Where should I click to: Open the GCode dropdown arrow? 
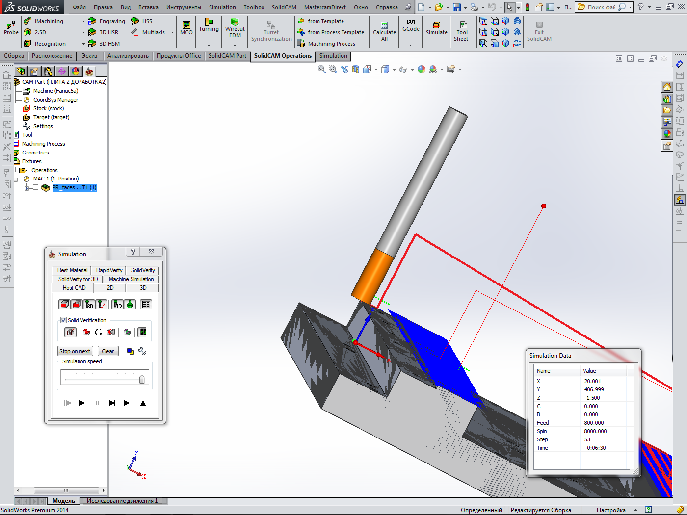pyautogui.click(x=411, y=45)
